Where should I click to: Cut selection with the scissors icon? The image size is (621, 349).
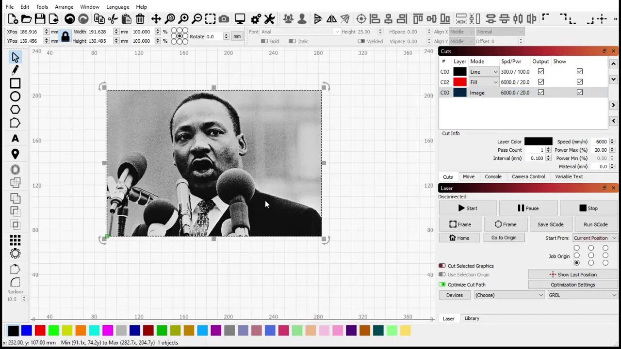pos(113,19)
